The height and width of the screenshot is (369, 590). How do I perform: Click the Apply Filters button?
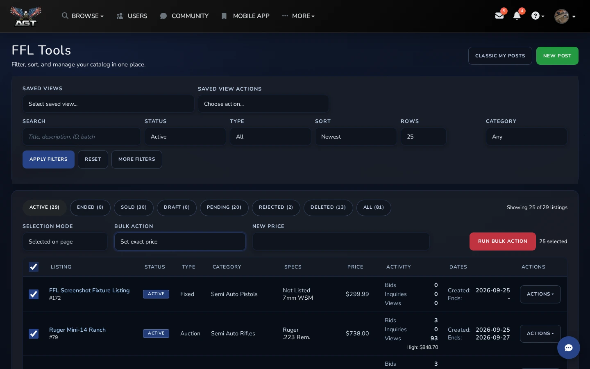click(48, 159)
